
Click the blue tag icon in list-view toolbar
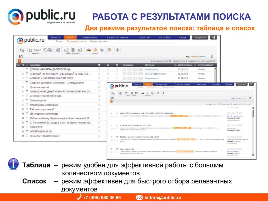[x=152, y=93]
